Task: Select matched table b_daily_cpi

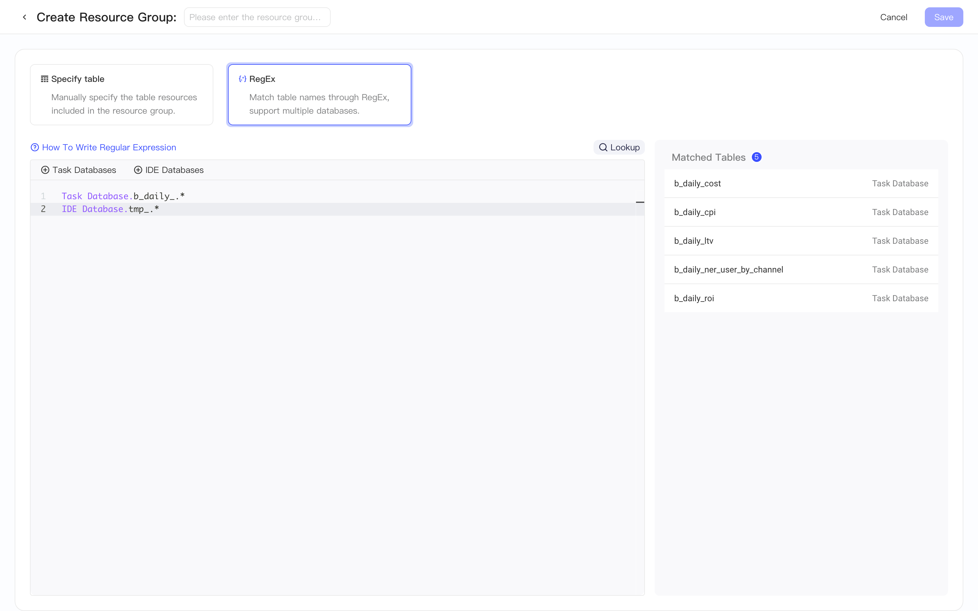Action: [x=801, y=212]
